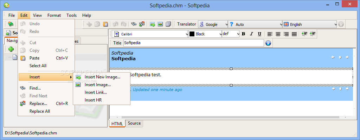The width and height of the screenshot is (360, 140).
Task: Open the Google translator engine dropdown
Action: (213, 24)
